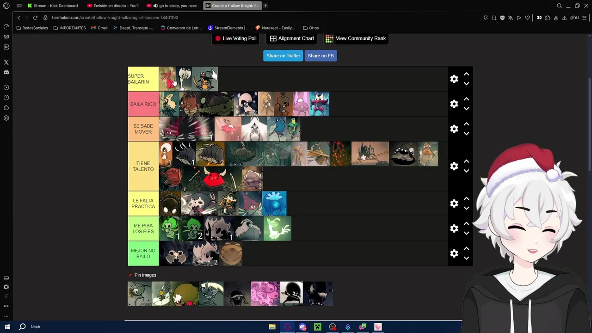The height and width of the screenshot is (333, 592).
Task: Open settings gear for MEJOR NO BAILO tier
Action: (x=454, y=253)
